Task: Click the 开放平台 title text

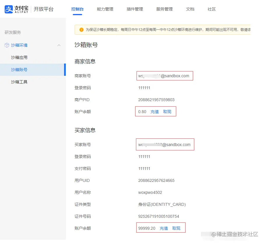Action: tap(44, 9)
